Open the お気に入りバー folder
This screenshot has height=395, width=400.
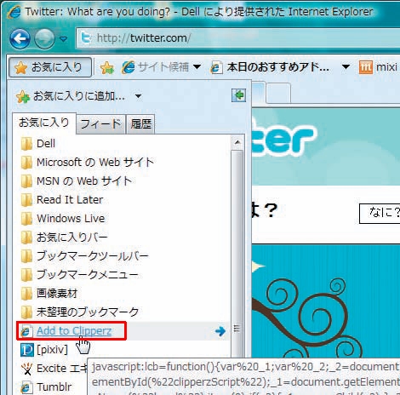coord(64,238)
